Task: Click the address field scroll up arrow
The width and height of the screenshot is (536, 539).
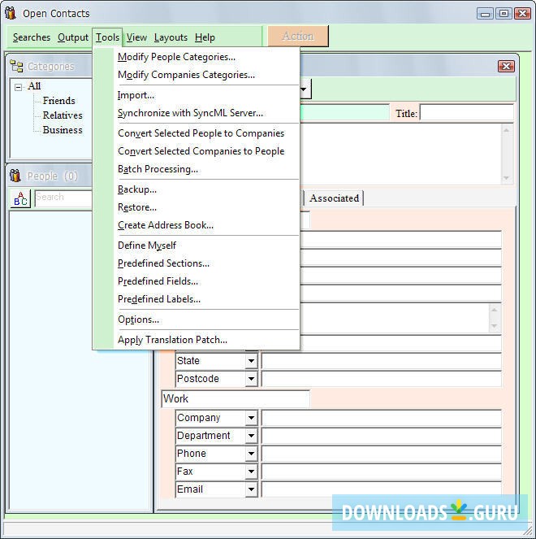Action: [x=494, y=310]
